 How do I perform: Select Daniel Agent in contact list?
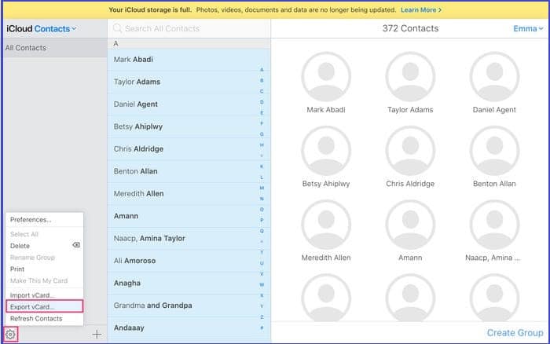(189, 104)
